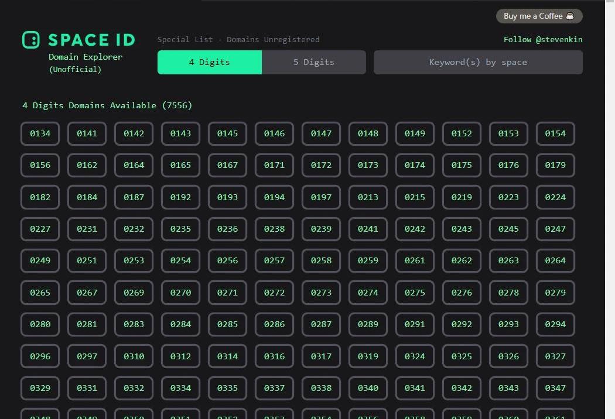Select domain 0154
The height and width of the screenshot is (419, 615).
pyautogui.click(x=555, y=133)
